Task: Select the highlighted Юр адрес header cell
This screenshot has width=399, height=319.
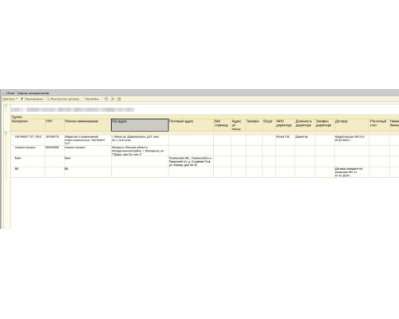Action: click(x=140, y=125)
